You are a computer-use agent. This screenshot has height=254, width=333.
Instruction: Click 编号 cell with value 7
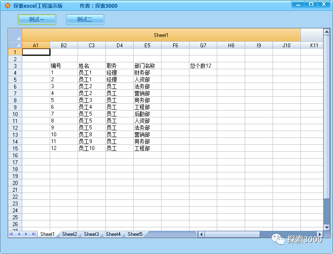64,114
